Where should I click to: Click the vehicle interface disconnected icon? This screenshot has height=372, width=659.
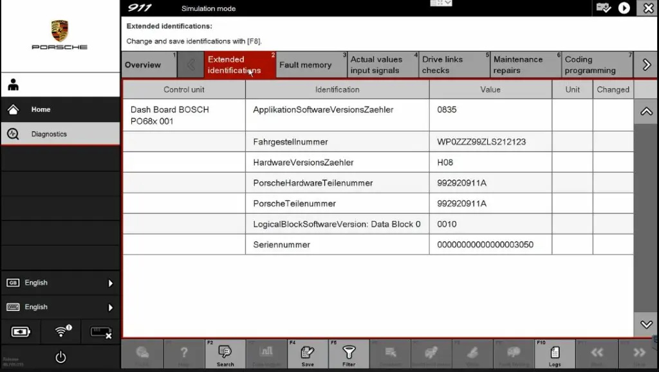pos(101,332)
